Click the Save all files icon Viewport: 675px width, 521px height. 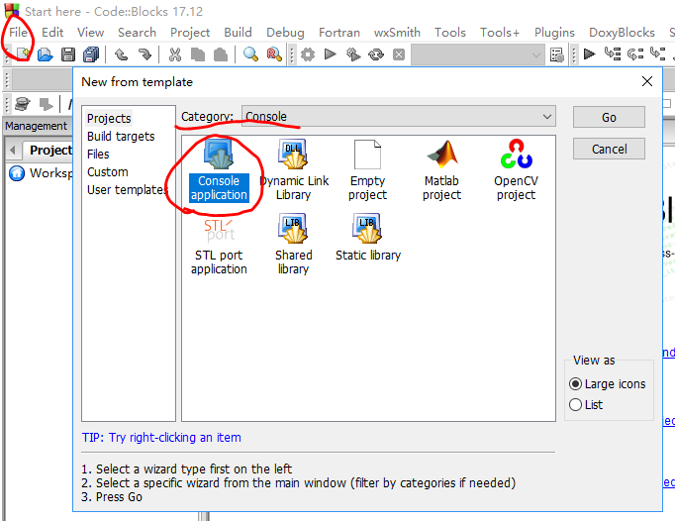[91, 54]
